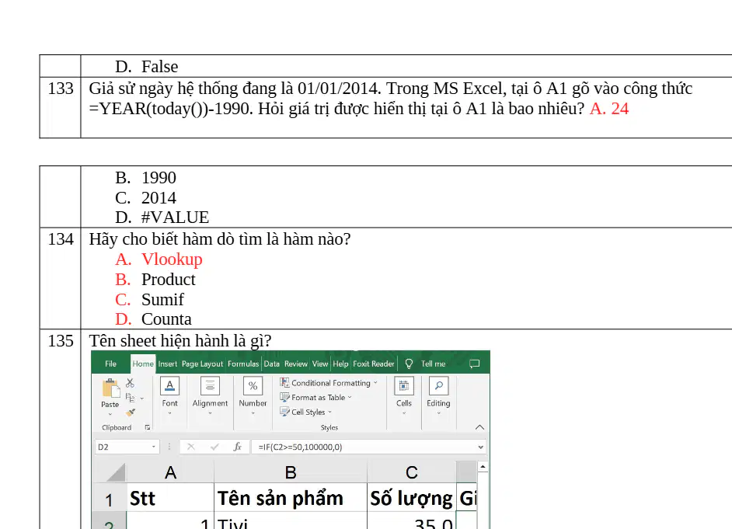Click question number 134
The image size is (732, 529).
[61, 239]
